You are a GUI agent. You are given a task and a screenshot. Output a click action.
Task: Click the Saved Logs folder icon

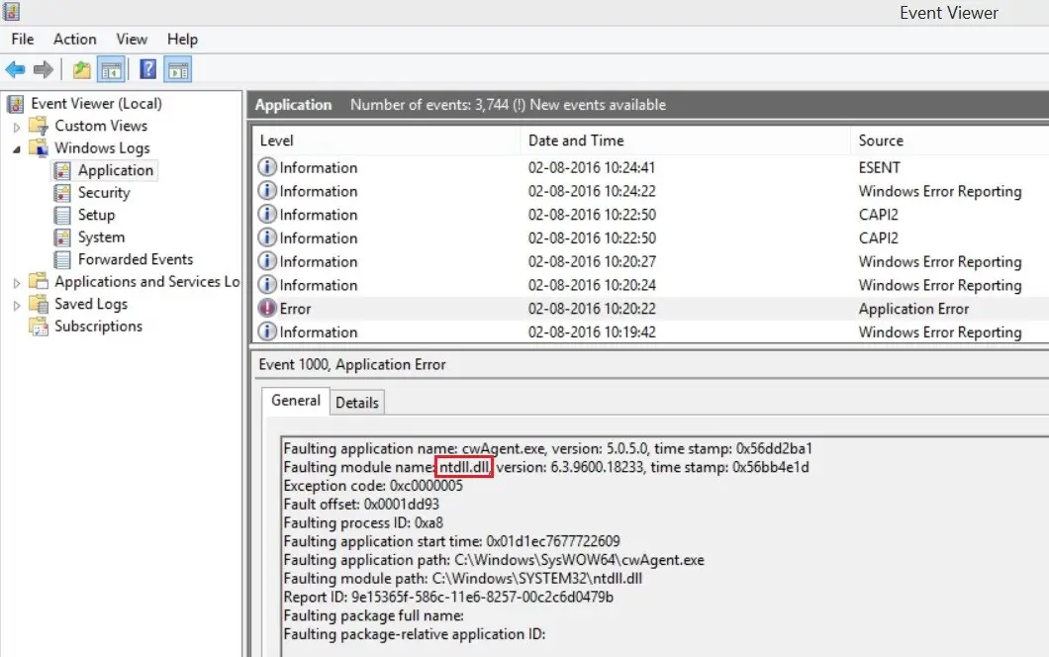coord(40,304)
